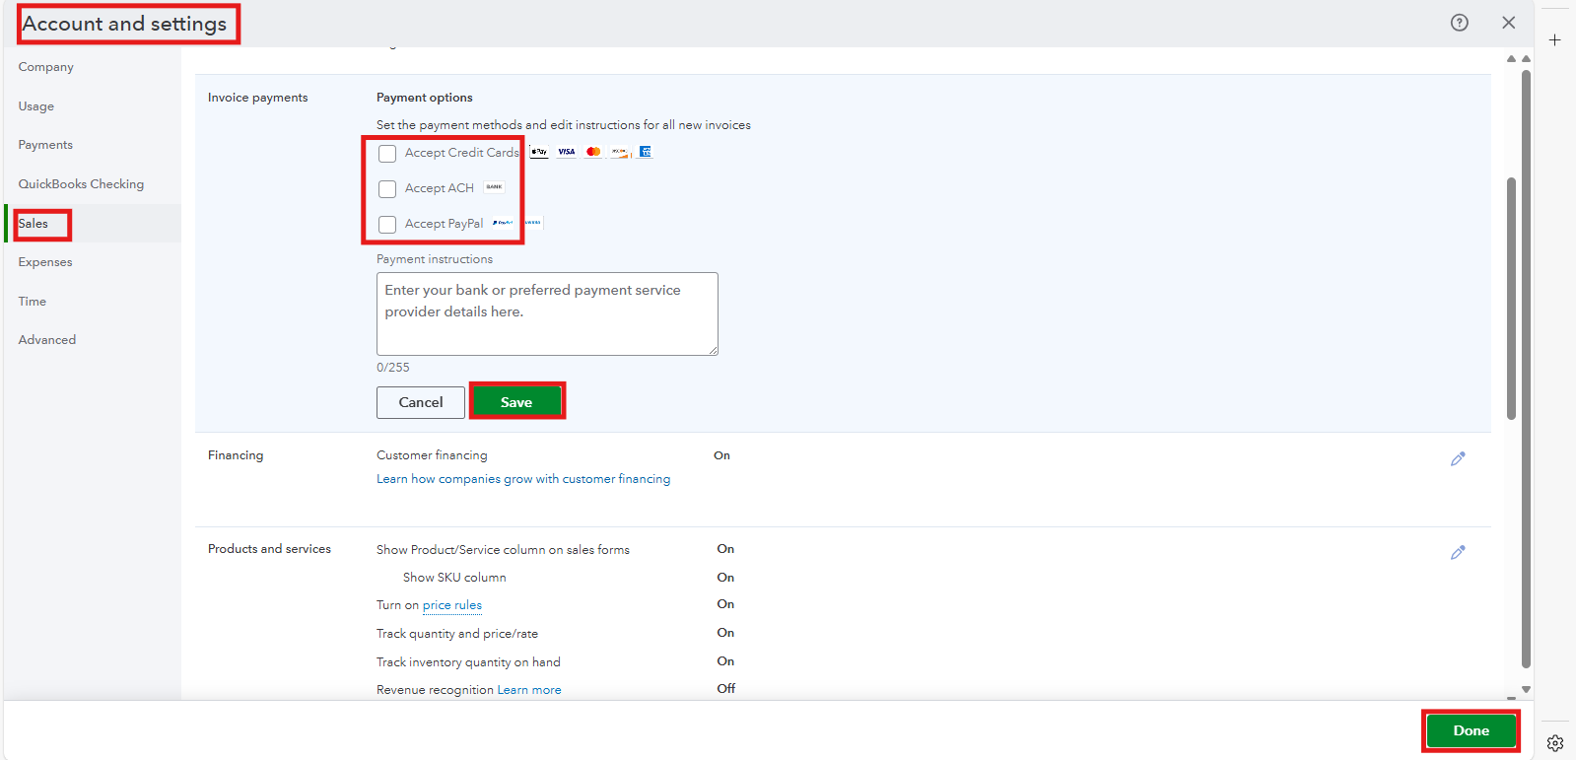This screenshot has height=760, width=1576.
Task: Click the gear settings icon at bottom right
Action: click(1555, 743)
